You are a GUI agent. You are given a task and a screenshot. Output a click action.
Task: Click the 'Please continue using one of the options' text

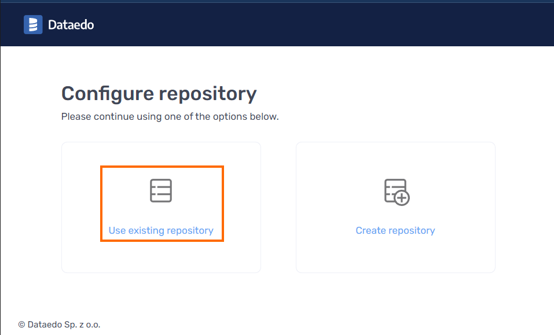[x=170, y=117]
